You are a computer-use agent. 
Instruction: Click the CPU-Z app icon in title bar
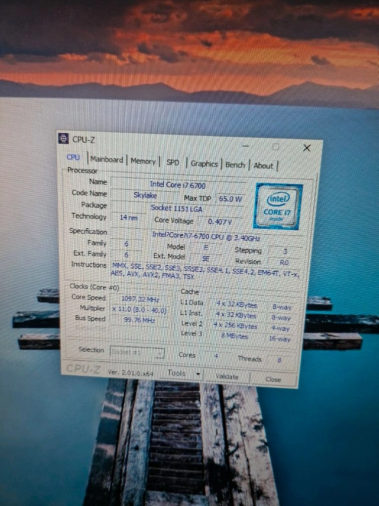64,139
